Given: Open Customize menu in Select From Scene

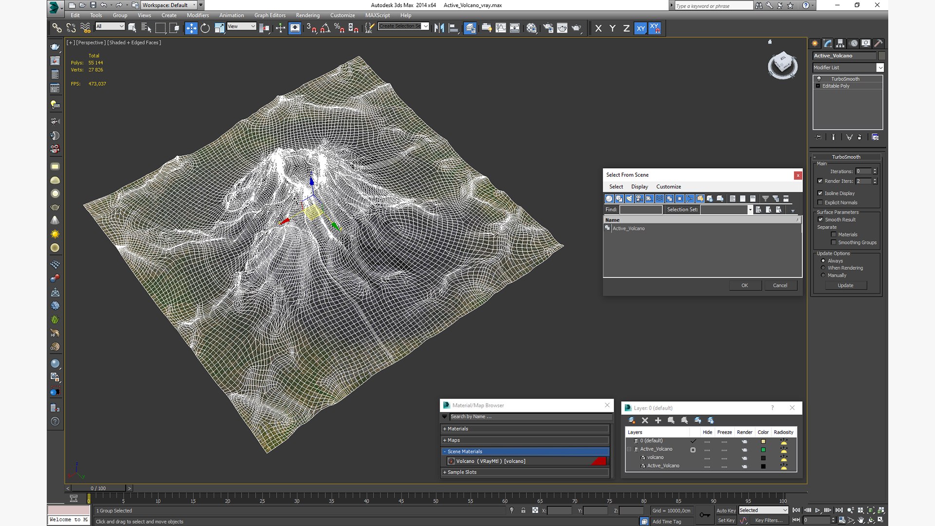Looking at the screenshot, I should [669, 187].
